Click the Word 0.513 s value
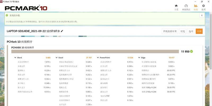The image size is (212, 106). click(47, 92)
